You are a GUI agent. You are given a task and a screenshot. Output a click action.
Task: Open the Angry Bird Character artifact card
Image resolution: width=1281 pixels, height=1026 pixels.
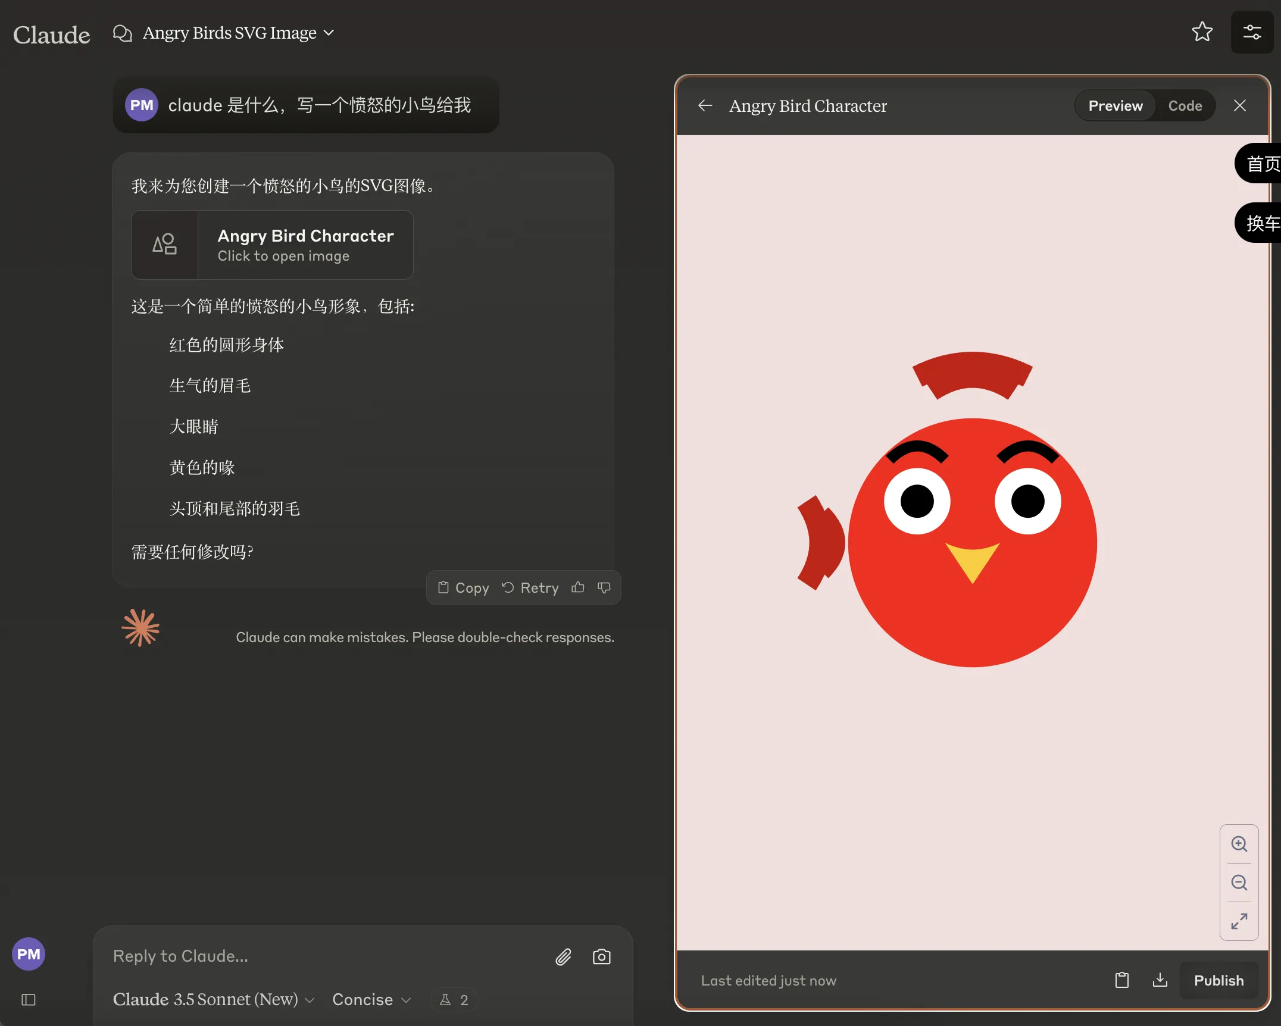[272, 245]
